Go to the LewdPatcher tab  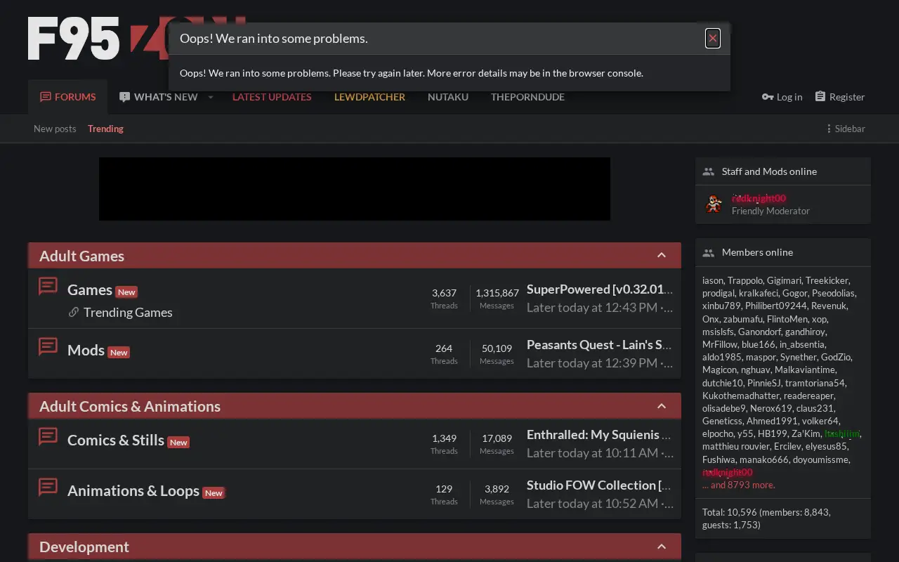click(x=369, y=97)
